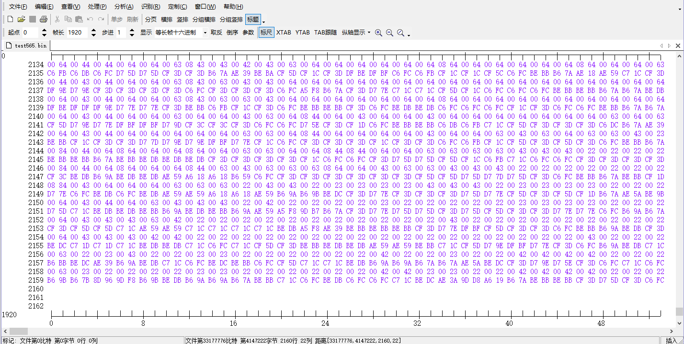This screenshot has width=684, height=344.
Task: Zoom in using the magnifier plus icon
Action: tap(378, 33)
